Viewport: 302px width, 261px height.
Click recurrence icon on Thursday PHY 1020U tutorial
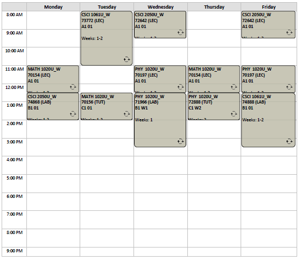click(234, 114)
